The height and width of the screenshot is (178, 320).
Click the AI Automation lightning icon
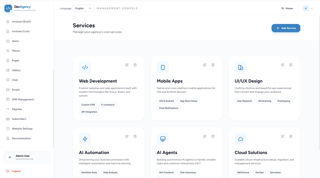coord(85,139)
